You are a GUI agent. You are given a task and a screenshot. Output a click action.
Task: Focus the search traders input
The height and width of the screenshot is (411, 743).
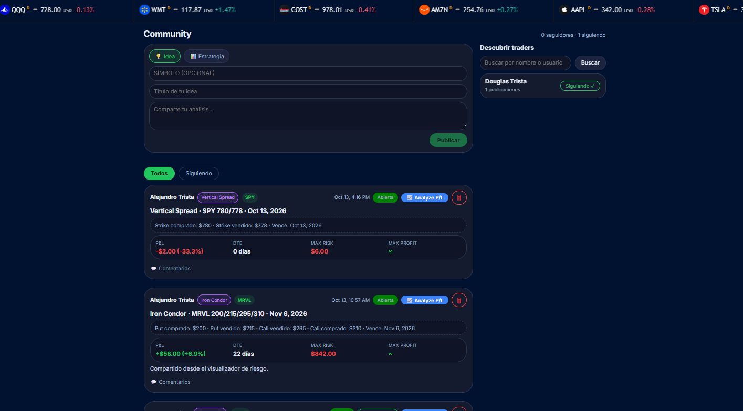point(526,62)
